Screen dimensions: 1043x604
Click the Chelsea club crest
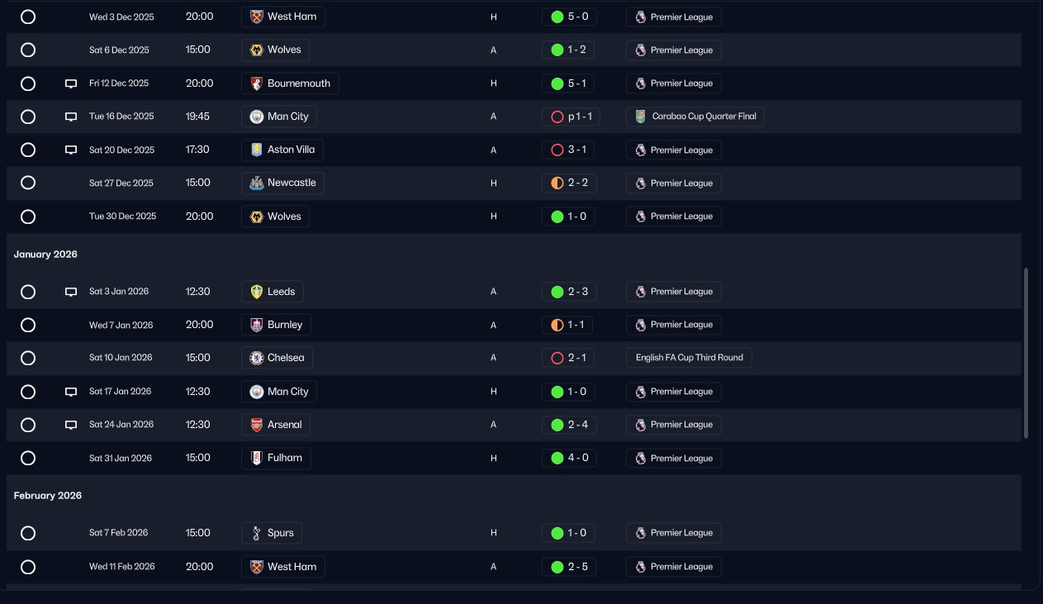coord(257,358)
